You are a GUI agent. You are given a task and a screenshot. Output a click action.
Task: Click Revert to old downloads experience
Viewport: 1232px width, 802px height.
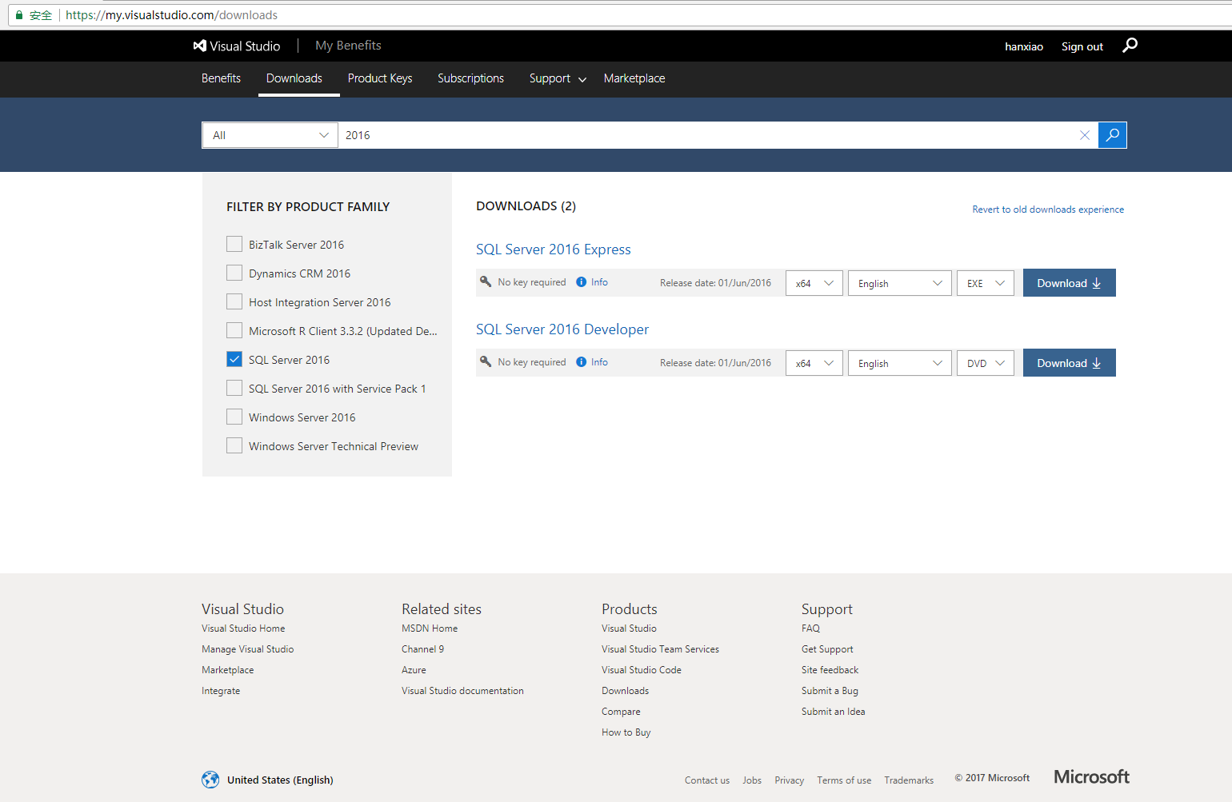click(x=1048, y=209)
